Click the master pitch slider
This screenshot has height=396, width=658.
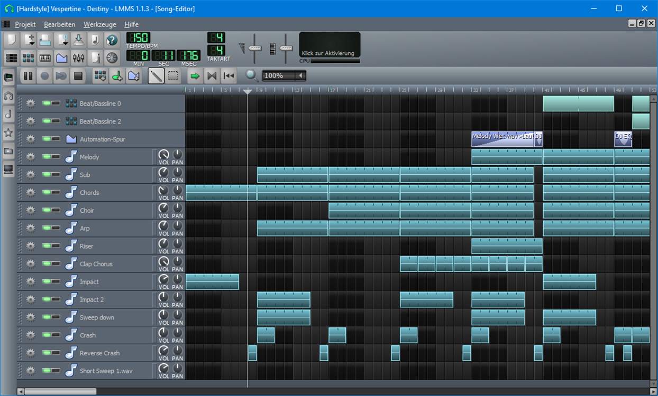click(286, 48)
